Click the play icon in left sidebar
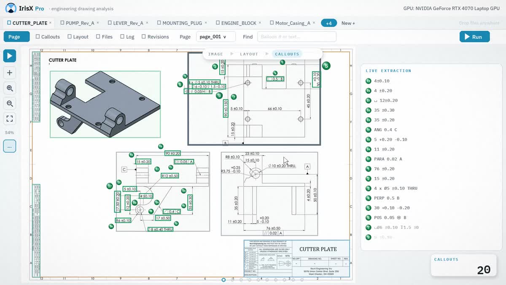 pyautogui.click(x=10, y=56)
